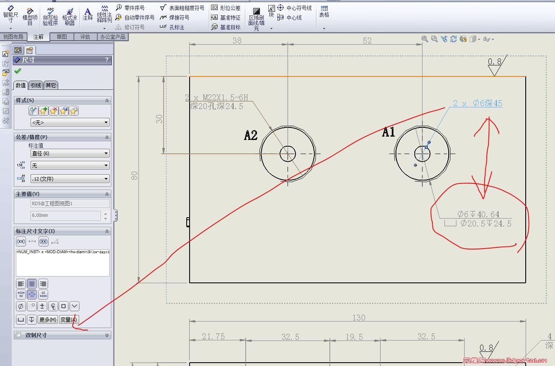This screenshot has height=366, width=555.
Task: Insert the plus/minus ± symbol
Action: [x=42, y=306]
